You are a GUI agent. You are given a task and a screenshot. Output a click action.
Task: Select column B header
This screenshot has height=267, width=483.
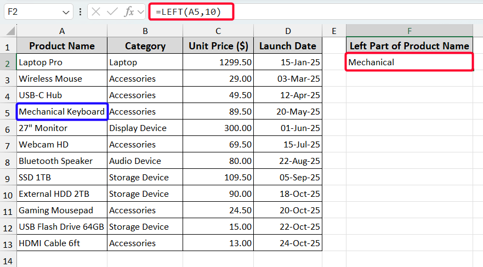pyautogui.click(x=145, y=31)
